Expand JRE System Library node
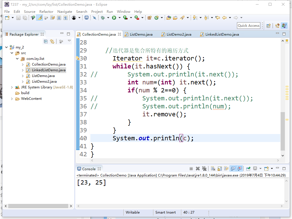 point(12,87)
